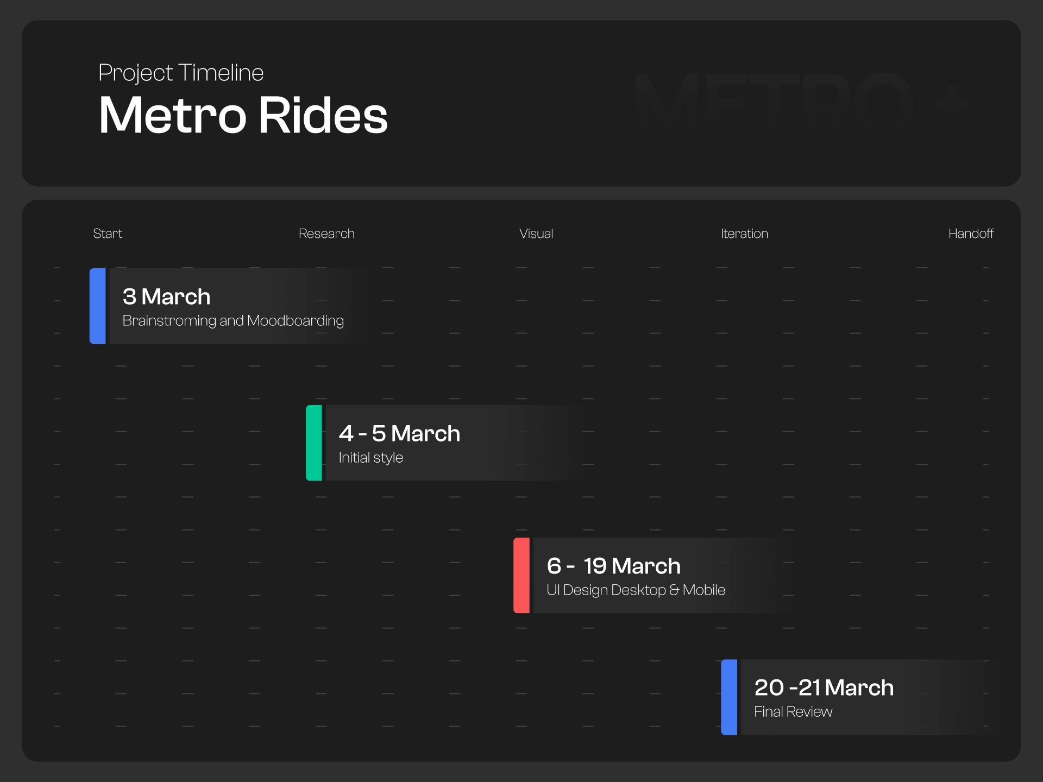Click the Start phase label
Image resolution: width=1043 pixels, height=782 pixels.
point(108,234)
